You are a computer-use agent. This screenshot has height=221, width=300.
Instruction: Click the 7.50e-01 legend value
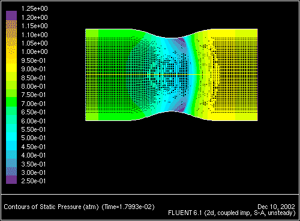[34, 95]
